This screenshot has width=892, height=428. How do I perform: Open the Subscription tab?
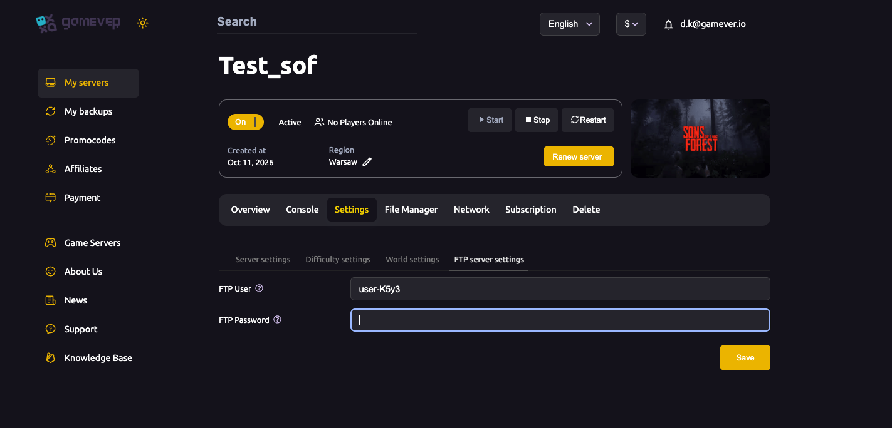coord(531,210)
